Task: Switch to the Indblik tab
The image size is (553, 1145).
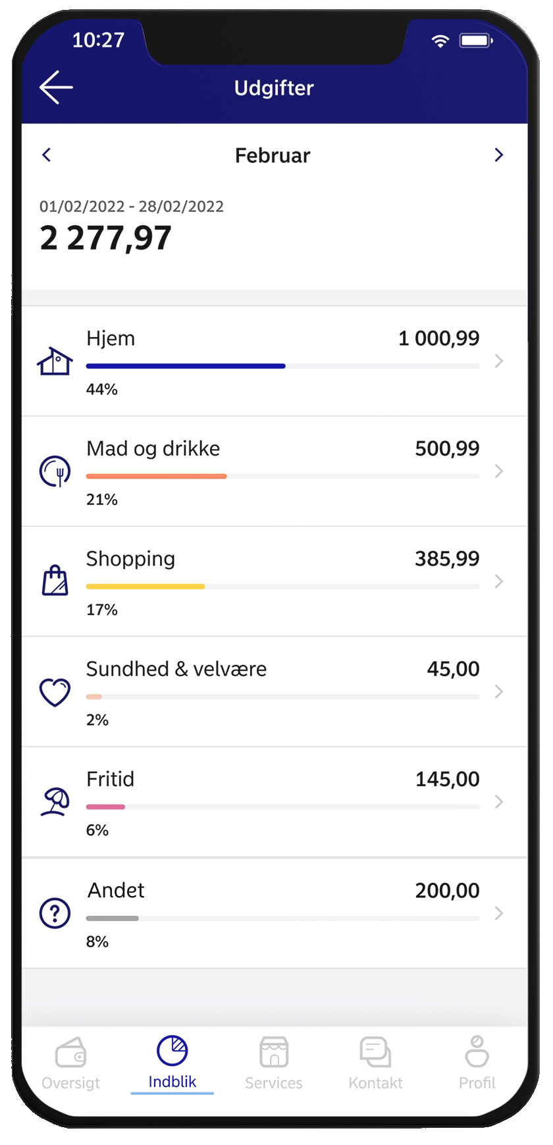Action: (172, 1061)
